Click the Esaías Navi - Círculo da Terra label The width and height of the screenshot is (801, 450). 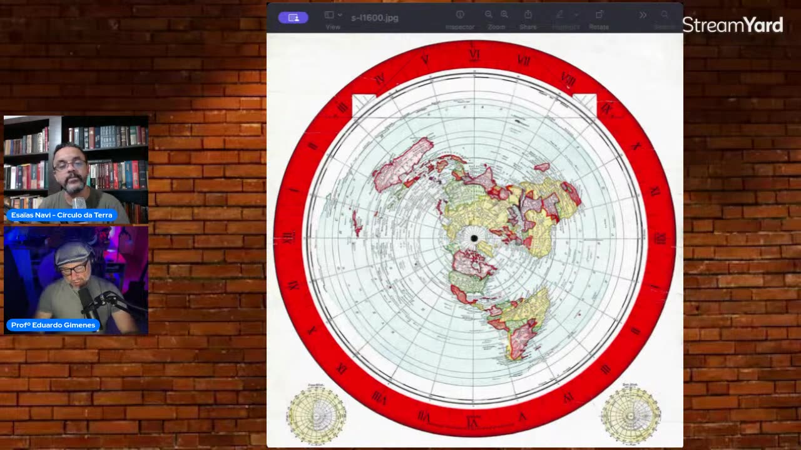(61, 215)
